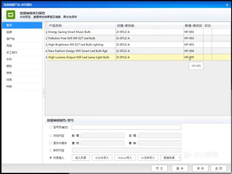This screenshot has height=174, width=232.
Task: Click new value cell HP-002
Action: (193, 38)
